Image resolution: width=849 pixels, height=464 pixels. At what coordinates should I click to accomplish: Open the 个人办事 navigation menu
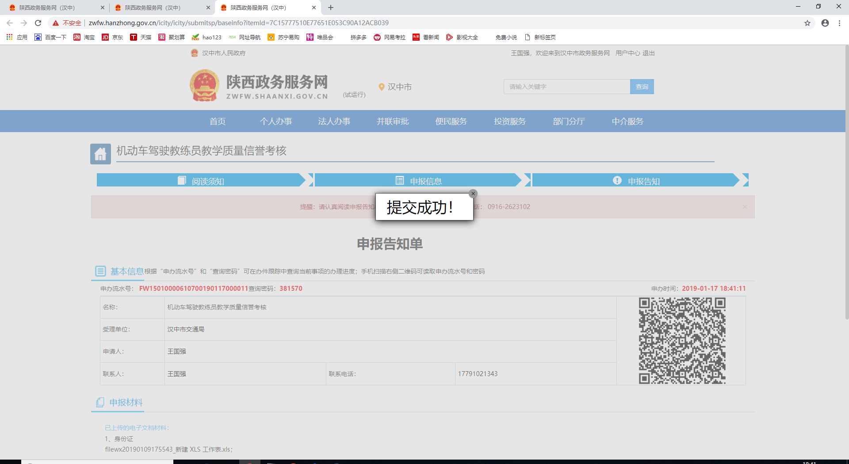(x=276, y=121)
